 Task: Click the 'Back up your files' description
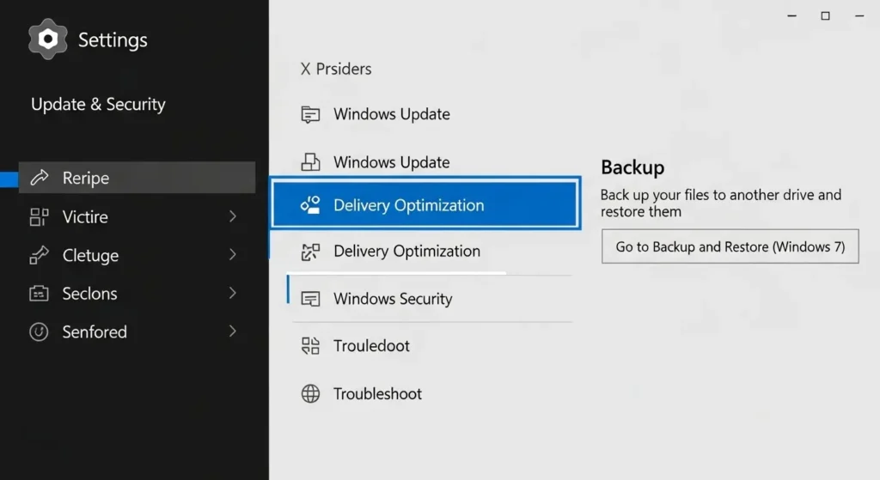click(721, 203)
